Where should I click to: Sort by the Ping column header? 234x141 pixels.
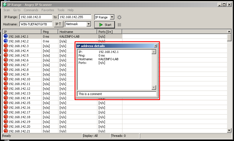50,32
